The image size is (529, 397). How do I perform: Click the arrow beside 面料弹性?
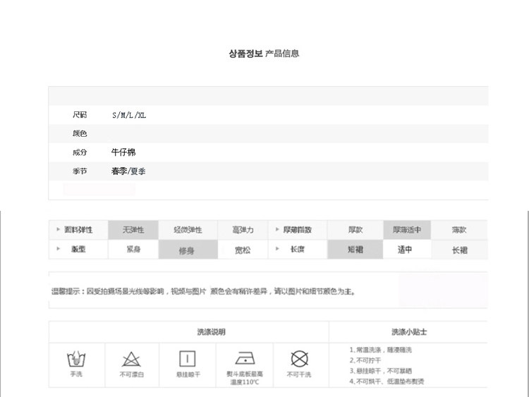coord(58,229)
